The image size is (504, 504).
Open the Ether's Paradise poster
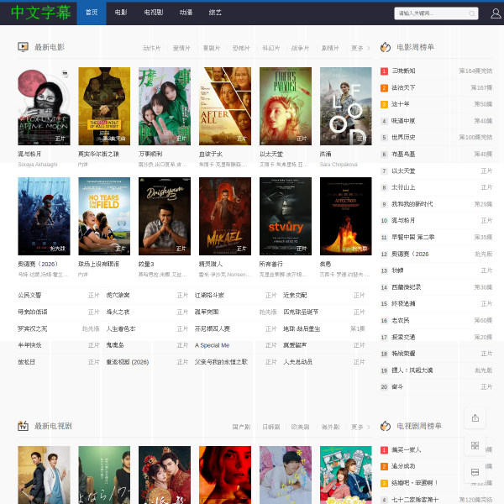pos(286,106)
